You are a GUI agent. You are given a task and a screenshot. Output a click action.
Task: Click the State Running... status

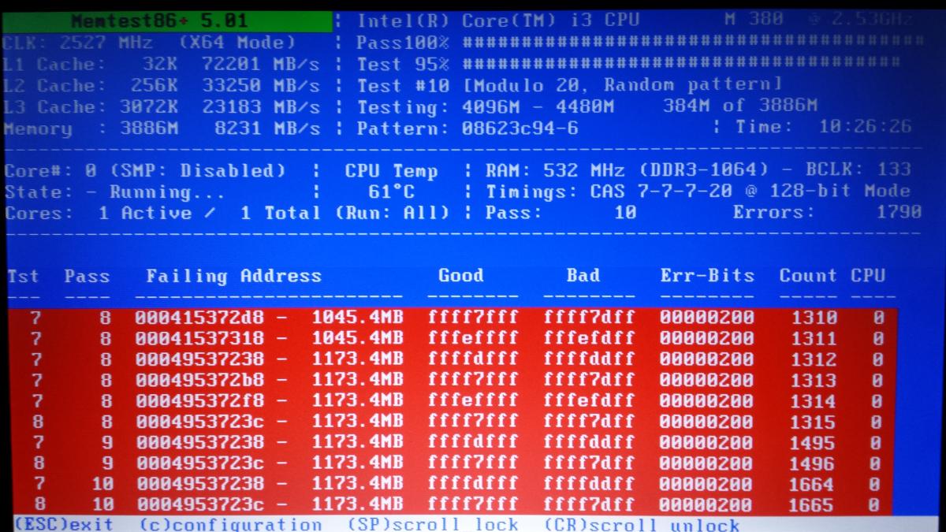click(x=114, y=192)
